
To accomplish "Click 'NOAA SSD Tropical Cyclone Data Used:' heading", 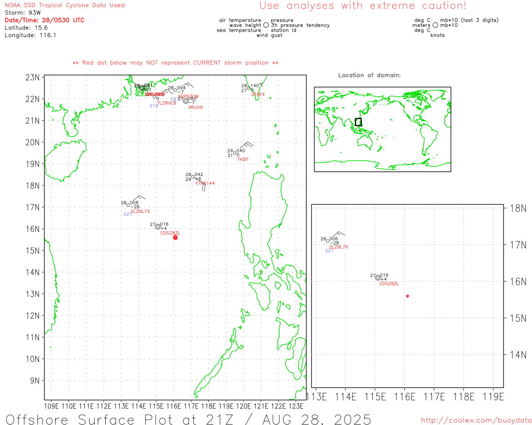I will point(65,5).
